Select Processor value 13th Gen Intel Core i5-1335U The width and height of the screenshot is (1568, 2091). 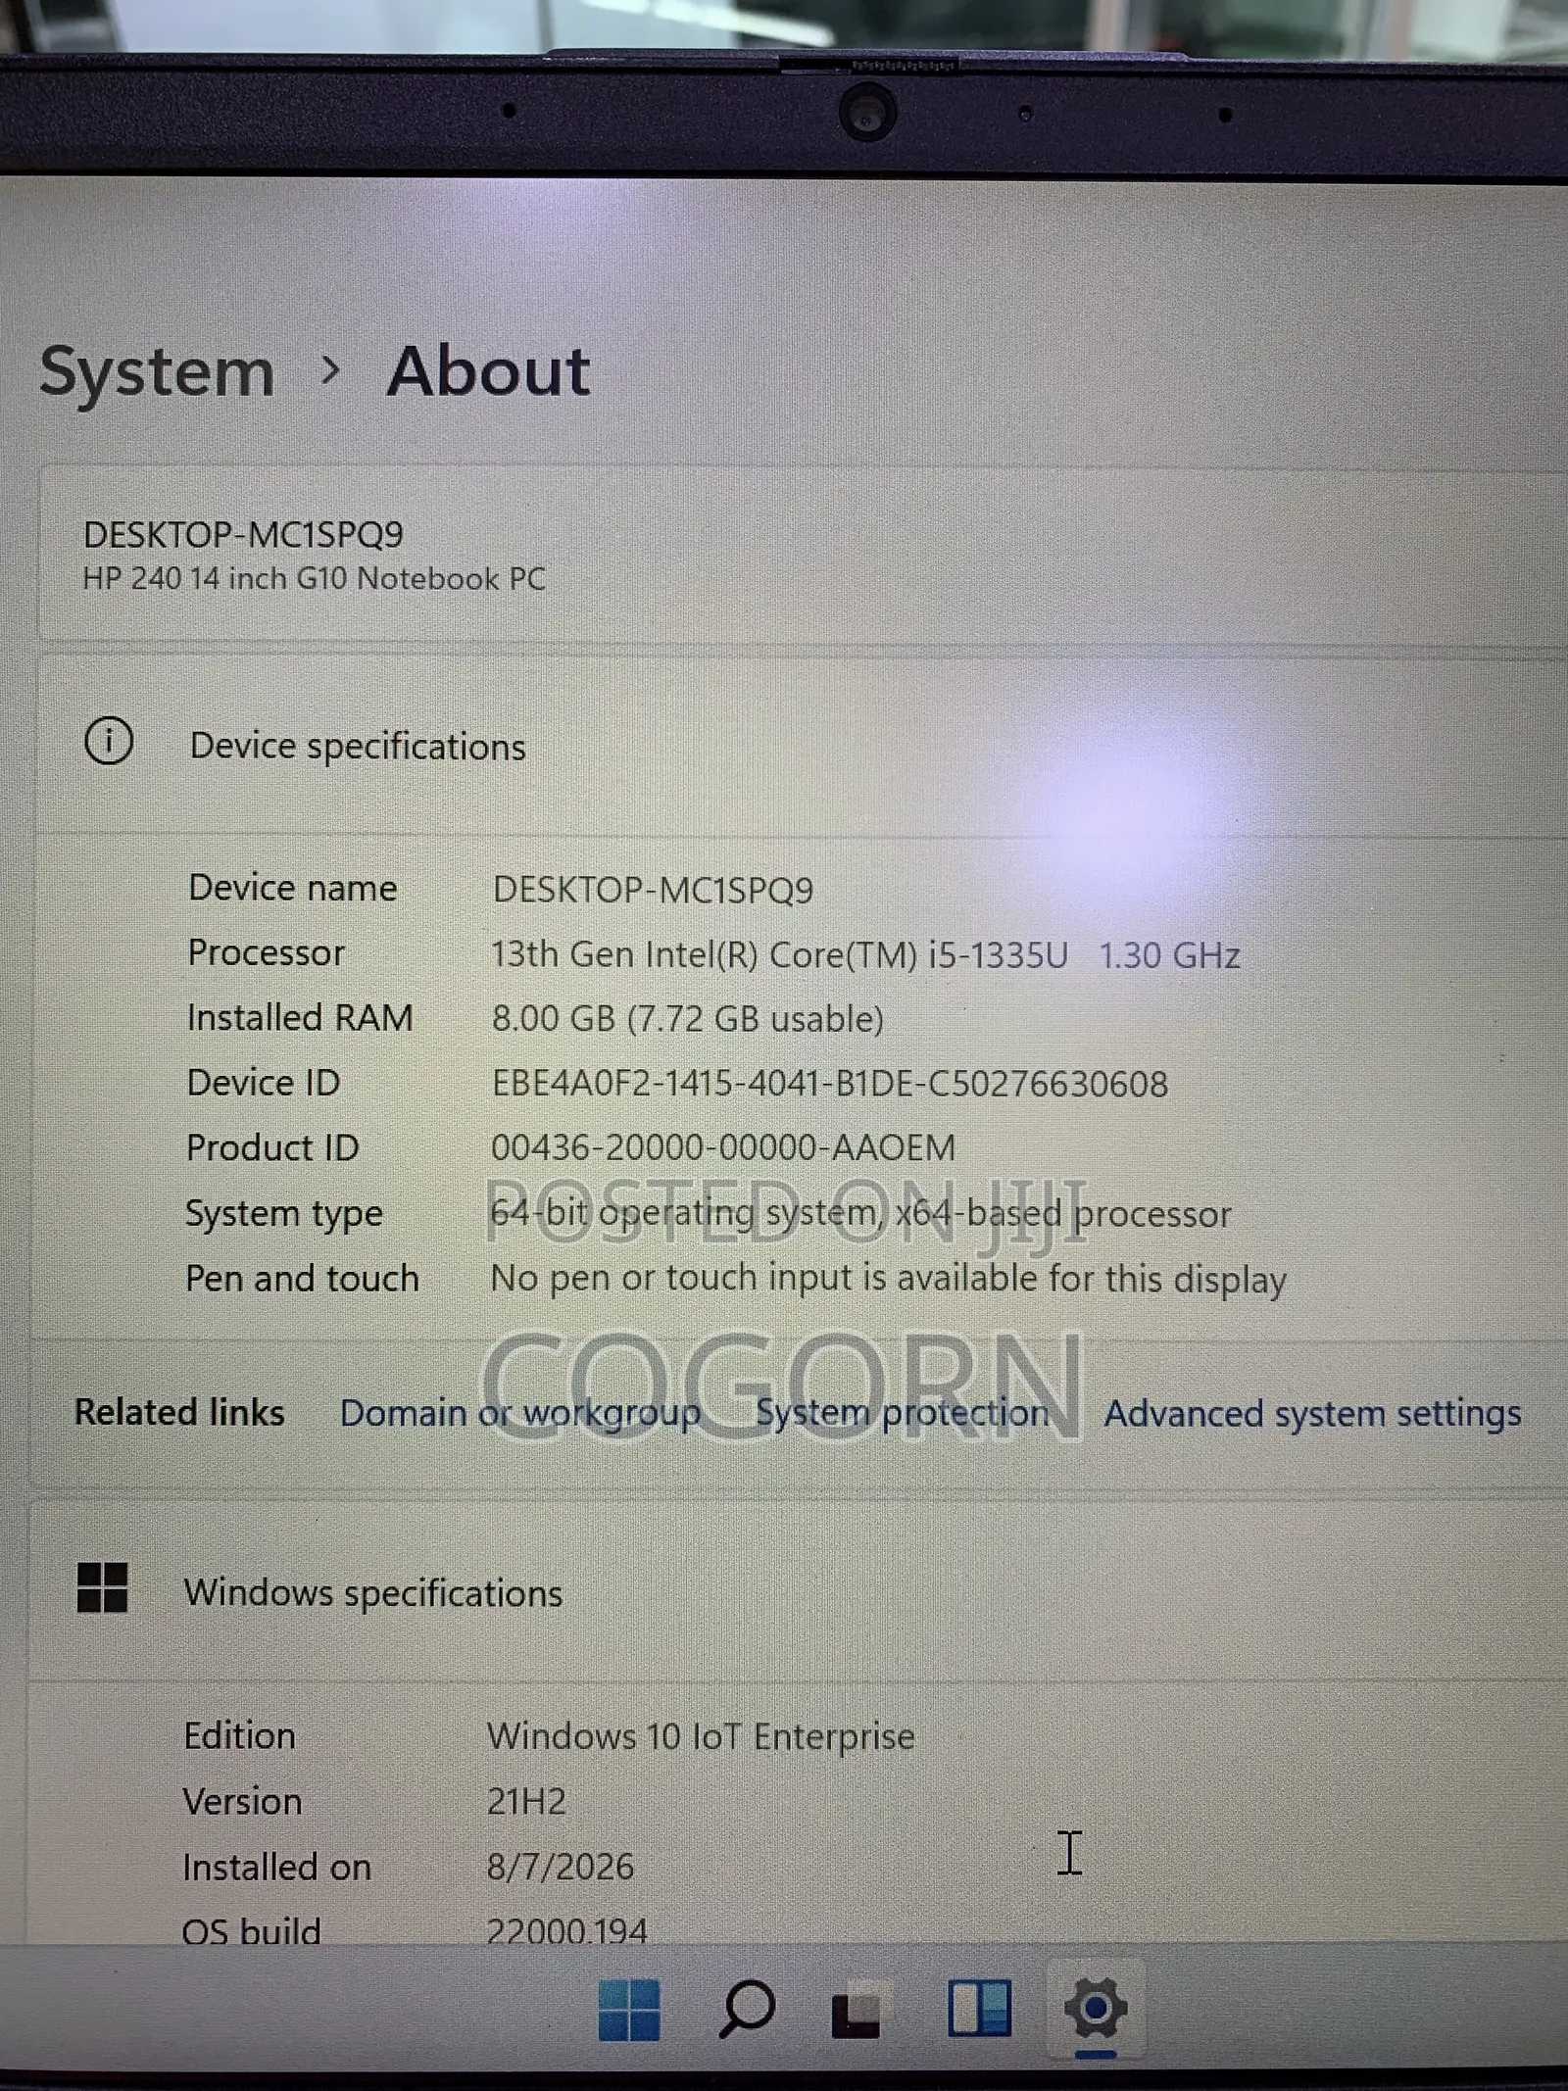(x=866, y=954)
